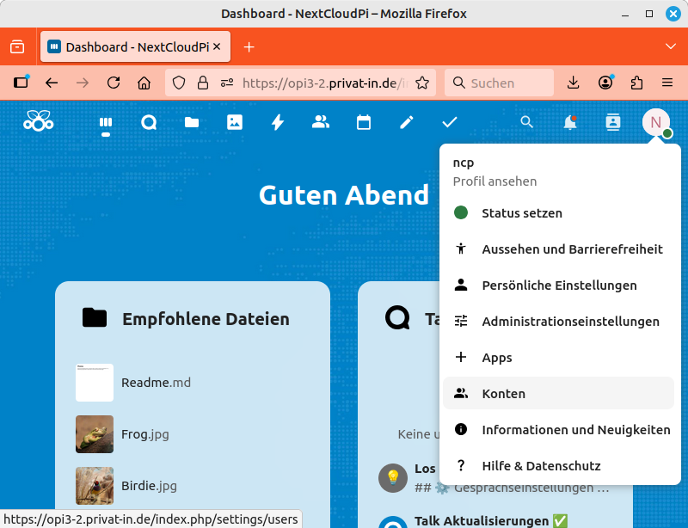
Task: Collapse the user avatar menu
Action: (x=656, y=122)
